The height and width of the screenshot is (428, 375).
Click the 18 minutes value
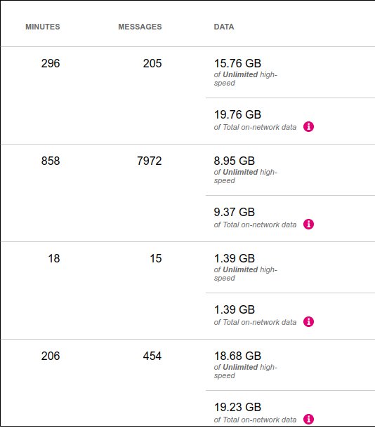54,258
